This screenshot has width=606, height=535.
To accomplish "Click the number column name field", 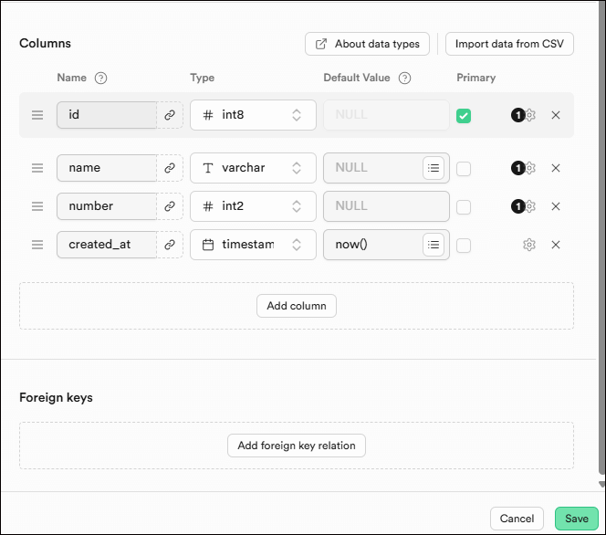I will [x=106, y=206].
